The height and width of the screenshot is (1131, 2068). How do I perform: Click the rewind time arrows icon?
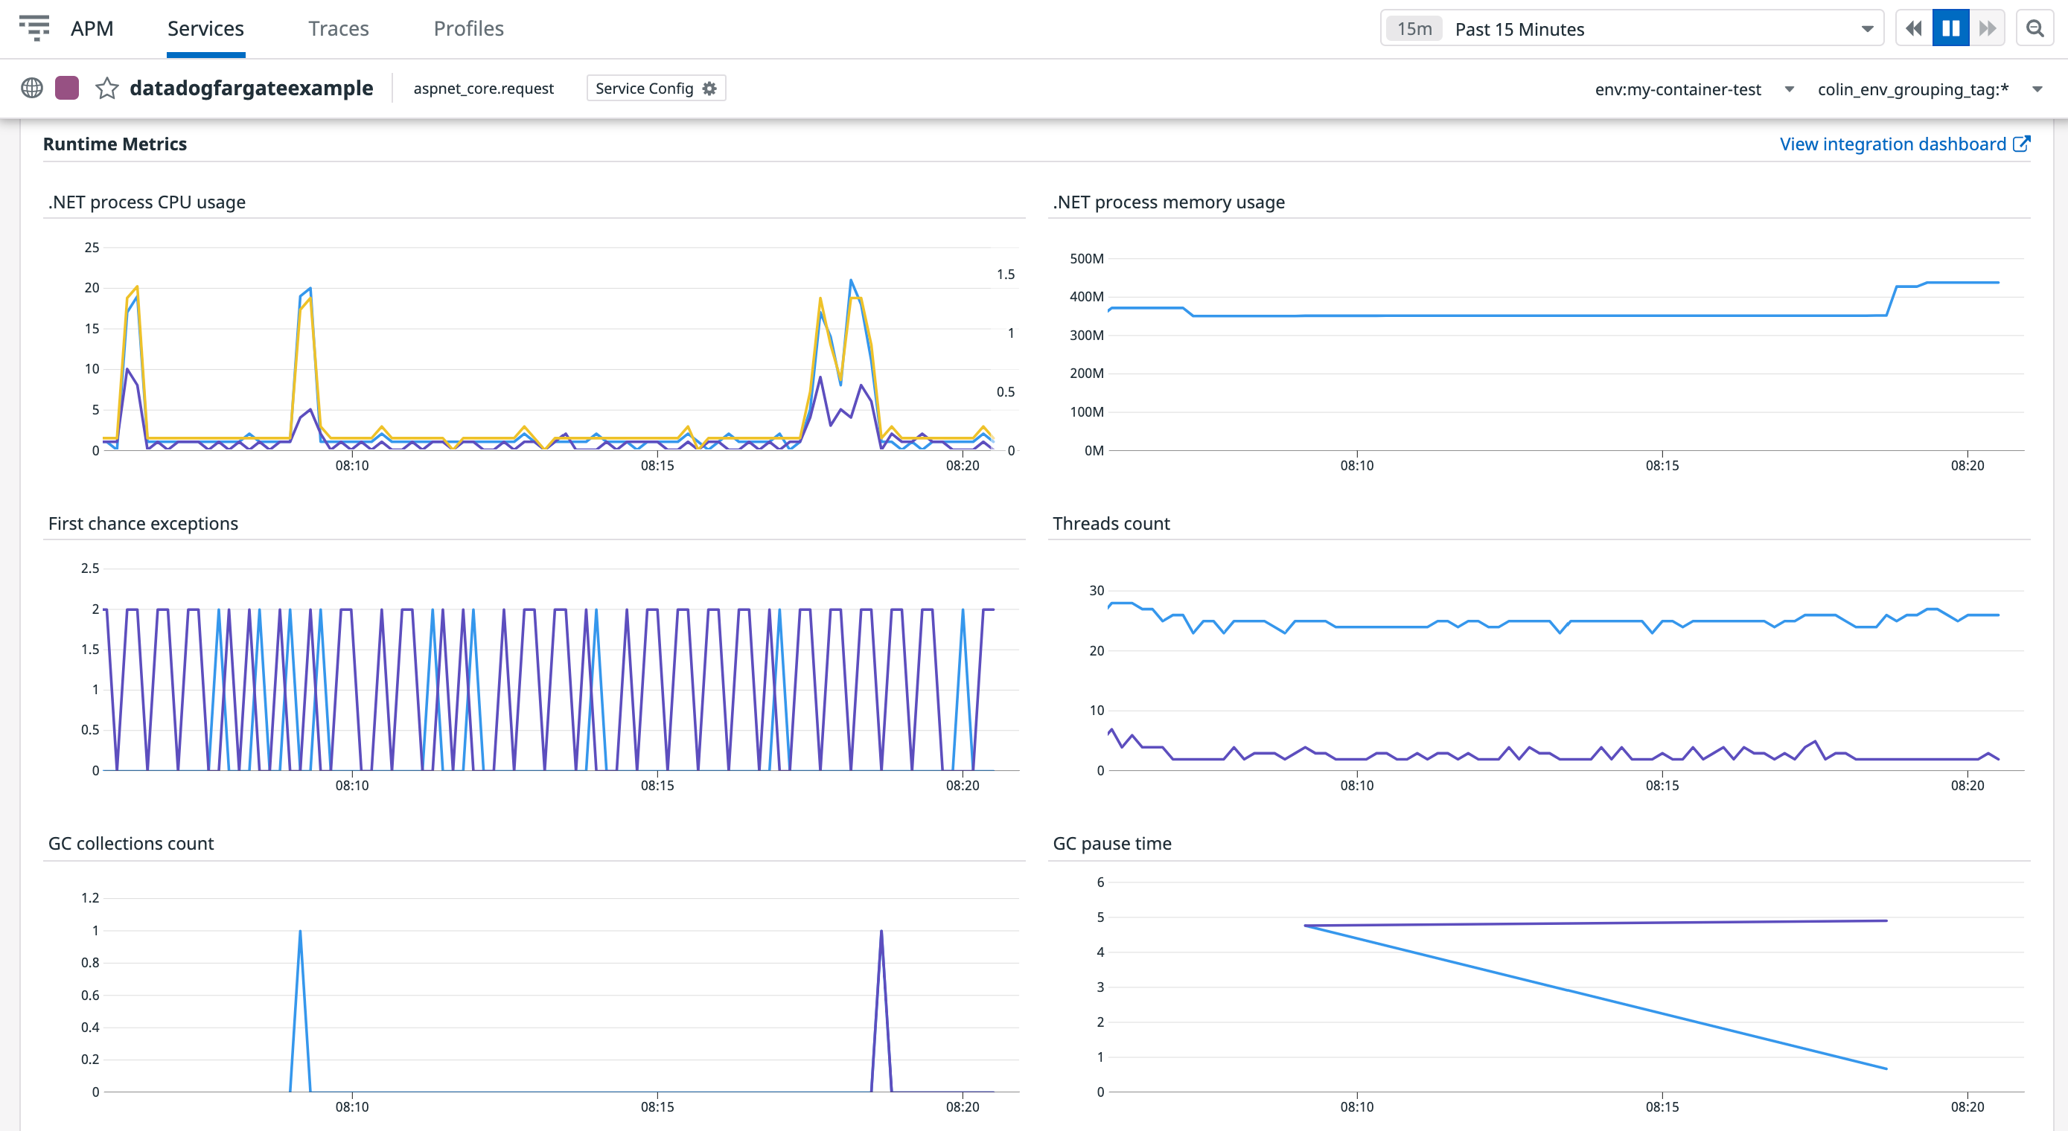coord(1913,28)
